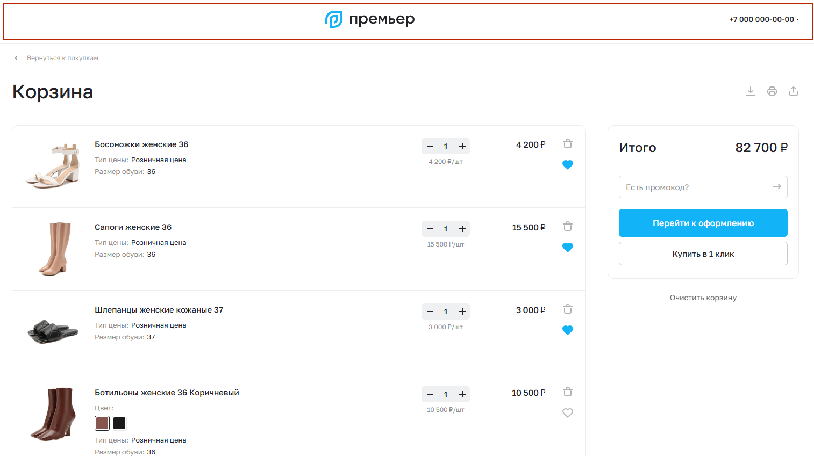This screenshot has height=456, width=814.
Task: Go back via Вернуться к покупкам link
Action: point(62,58)
